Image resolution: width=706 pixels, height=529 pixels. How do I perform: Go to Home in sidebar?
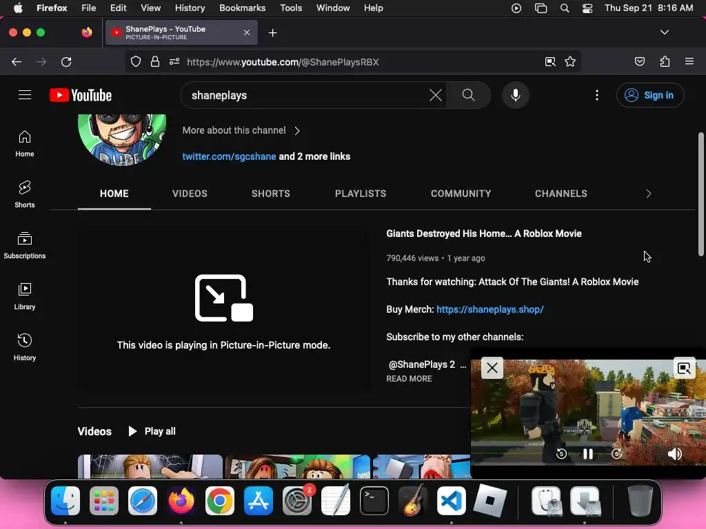[x=25, y=143]
